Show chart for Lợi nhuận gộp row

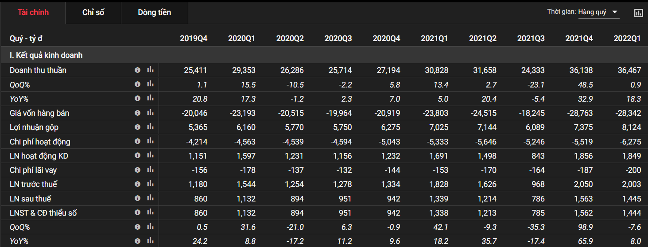pyautogui.click(x=151, y=127)
